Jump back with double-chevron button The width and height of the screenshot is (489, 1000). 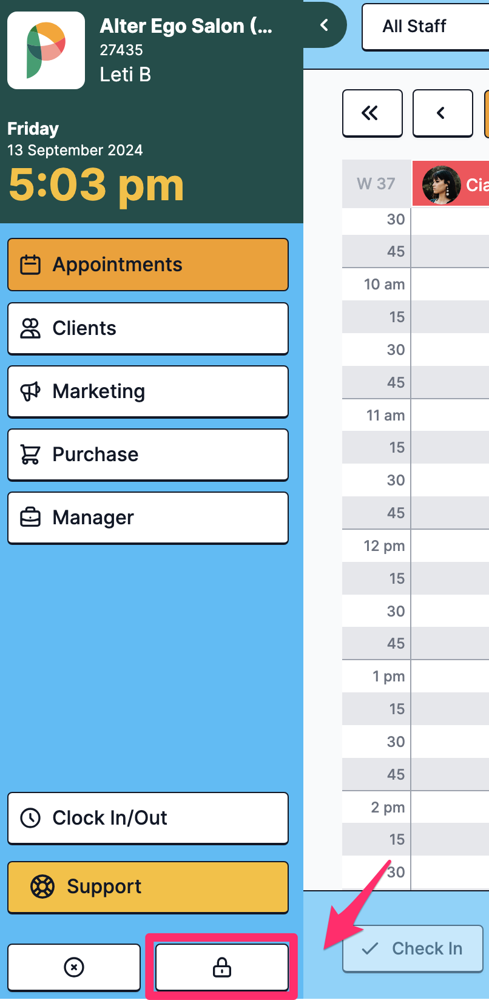tap(373, 113)
